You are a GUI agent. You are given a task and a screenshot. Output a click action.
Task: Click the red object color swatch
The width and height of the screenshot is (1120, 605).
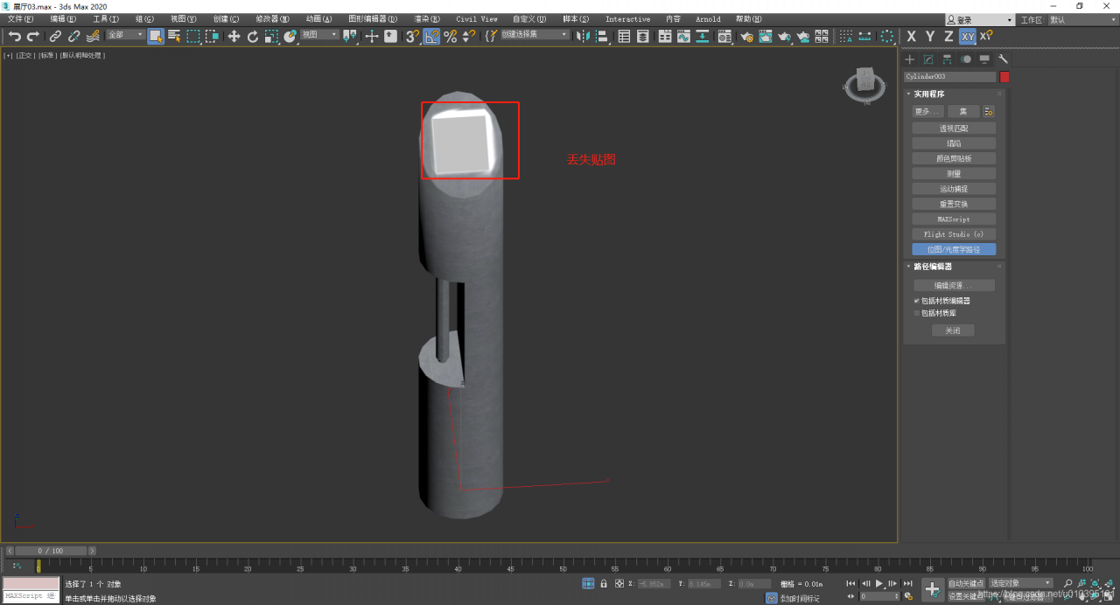tap(1004, 77)
